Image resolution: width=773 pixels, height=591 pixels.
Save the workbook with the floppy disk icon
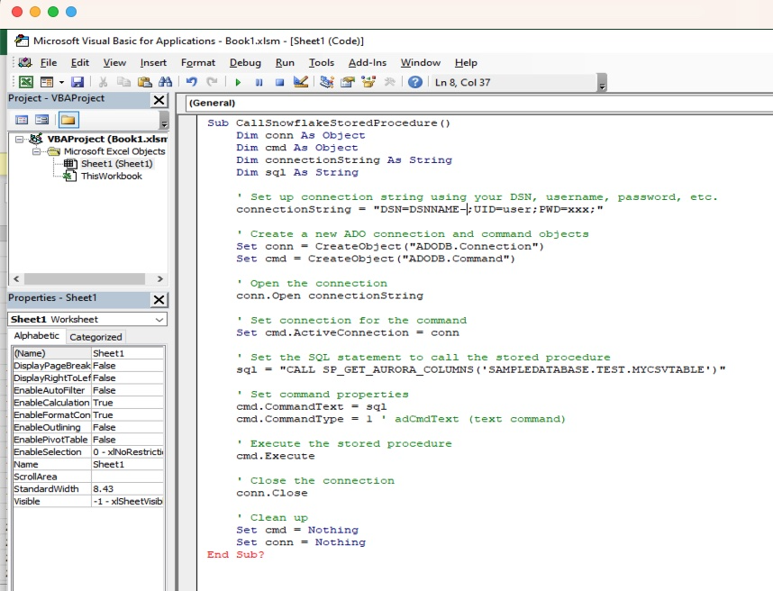tap(77, 82)
